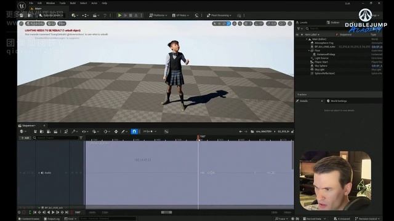This screenshot has width=394, height=221.
Task: Toggle the viewport transform tool selector
Action: click(x=222, y=23)
